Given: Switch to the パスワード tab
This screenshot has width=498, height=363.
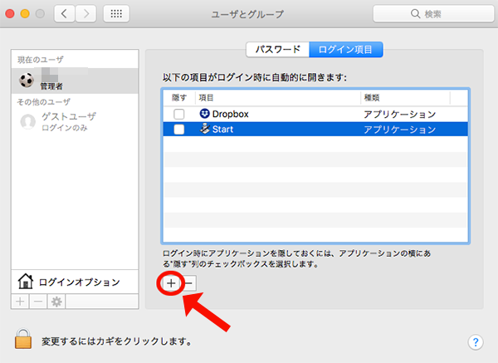Looking at the screenshot, I should click(x=277, y=49).
